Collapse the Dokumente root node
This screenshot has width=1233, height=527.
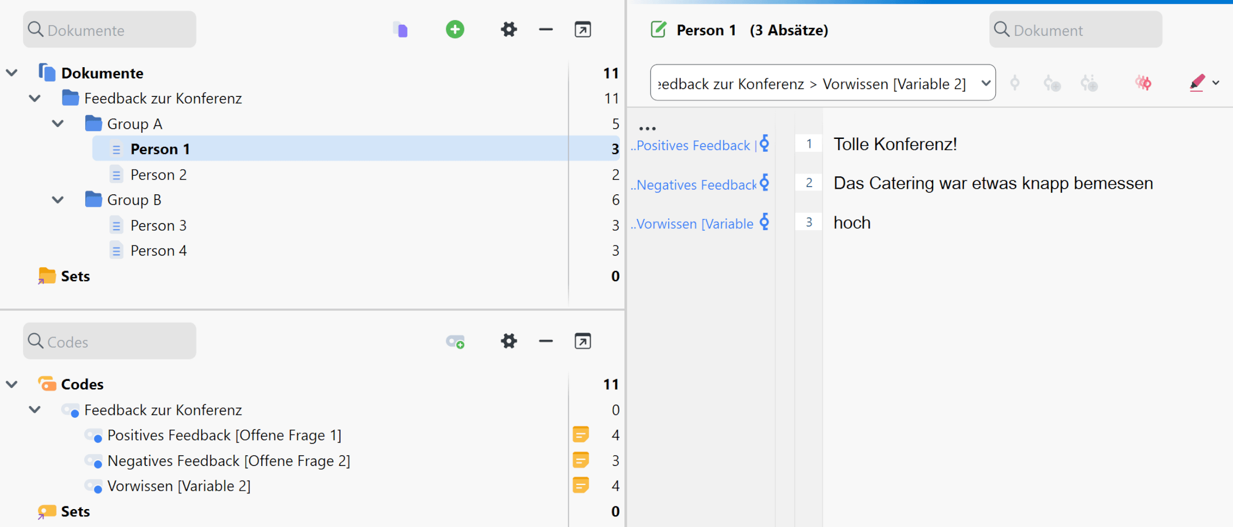(12, 73)
